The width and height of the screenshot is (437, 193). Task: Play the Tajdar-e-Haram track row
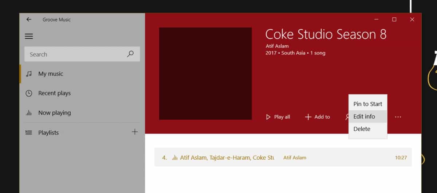(x=226, y=157)
